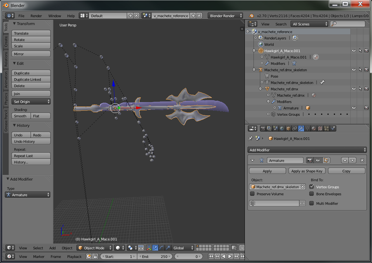The image size is (372, 263).
Task: Collapse the Transform panel
Action: 14,24
